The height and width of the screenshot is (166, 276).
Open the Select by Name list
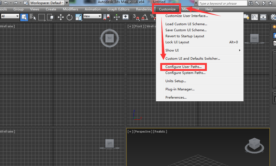[33, 17]
